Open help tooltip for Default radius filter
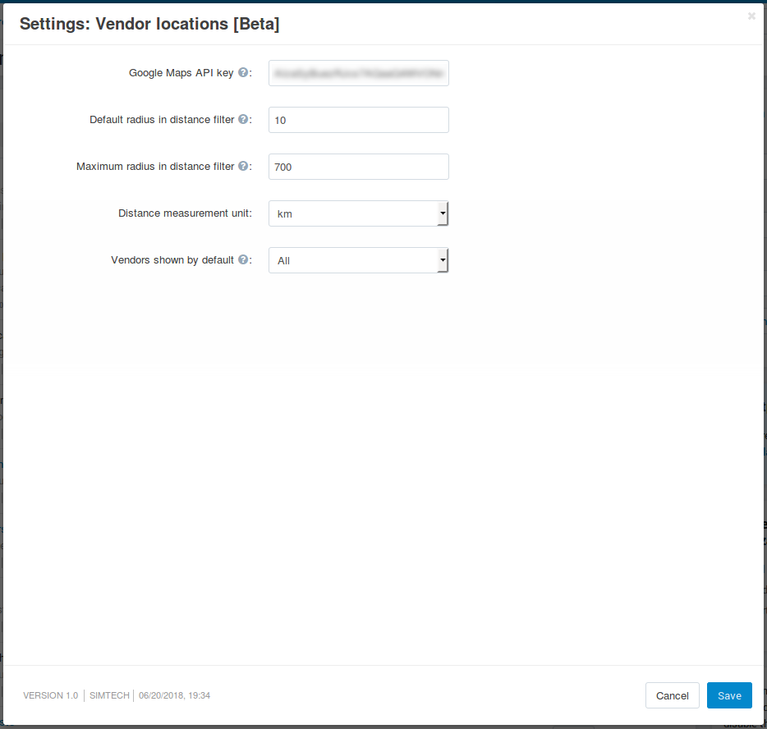The image size is (767, 729). point(242,119)
